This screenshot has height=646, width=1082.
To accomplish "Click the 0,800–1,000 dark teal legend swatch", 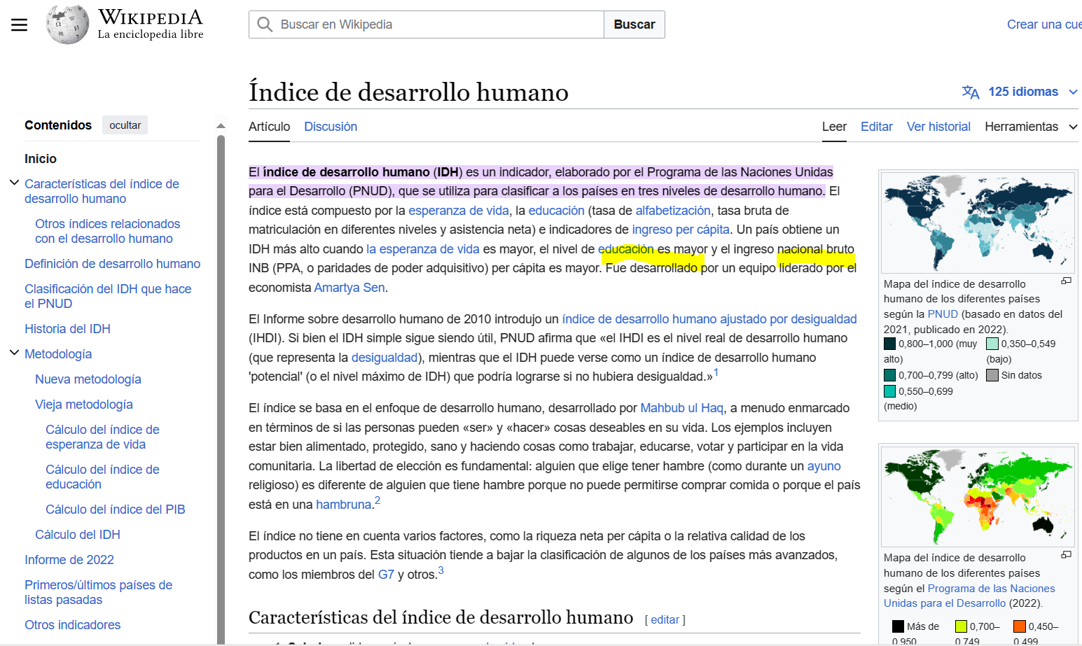I will coord(889,344).
